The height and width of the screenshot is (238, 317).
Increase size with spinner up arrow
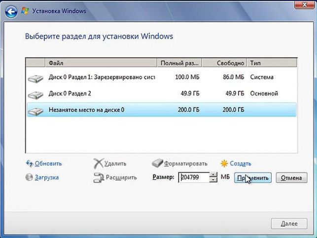tap(213, 174)
